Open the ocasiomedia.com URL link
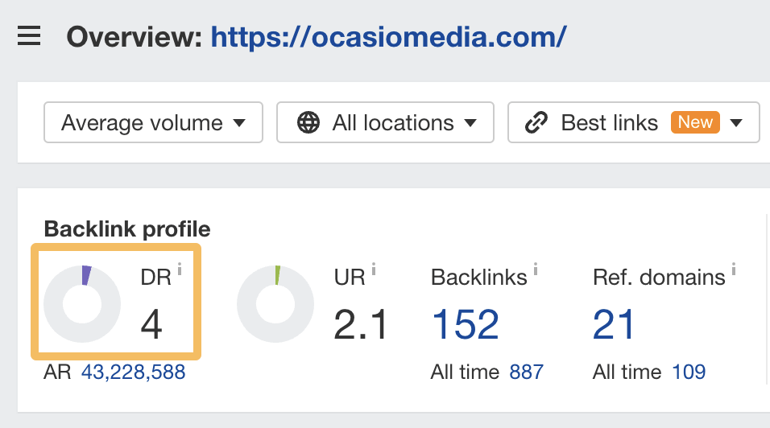The width and height of the screenshot is (770, 428). (389, 36)
